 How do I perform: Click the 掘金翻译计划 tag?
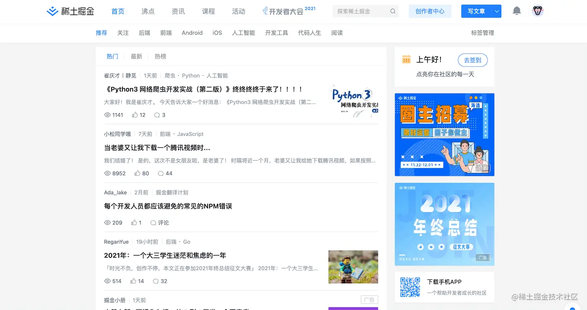pyautogui.click(x=172, y=192)
